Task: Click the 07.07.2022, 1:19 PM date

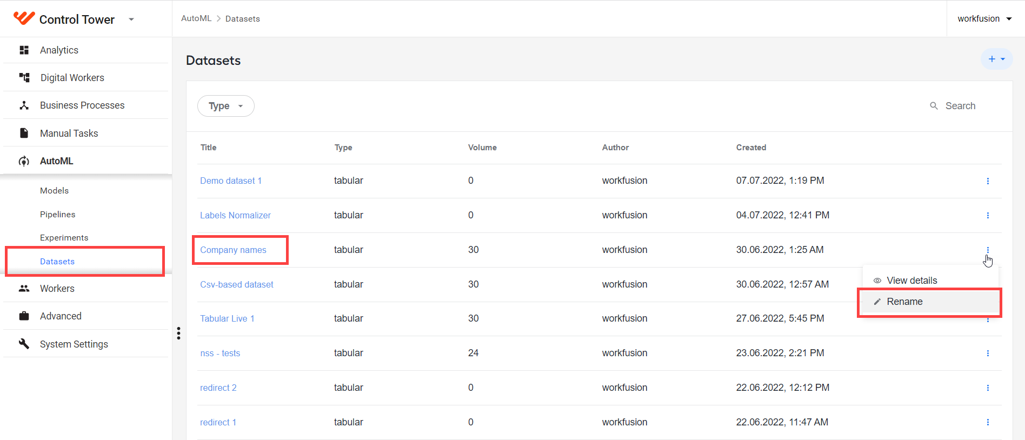Action: tap(780, 181)
